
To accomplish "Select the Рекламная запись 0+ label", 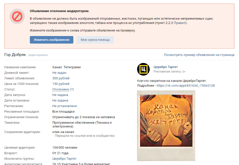I will coord(169,72).
